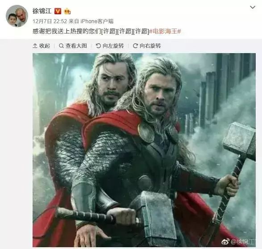The image size is (262, 249).
Task: Click the counter-clockwise rotate icon
Action: point(98,46)
